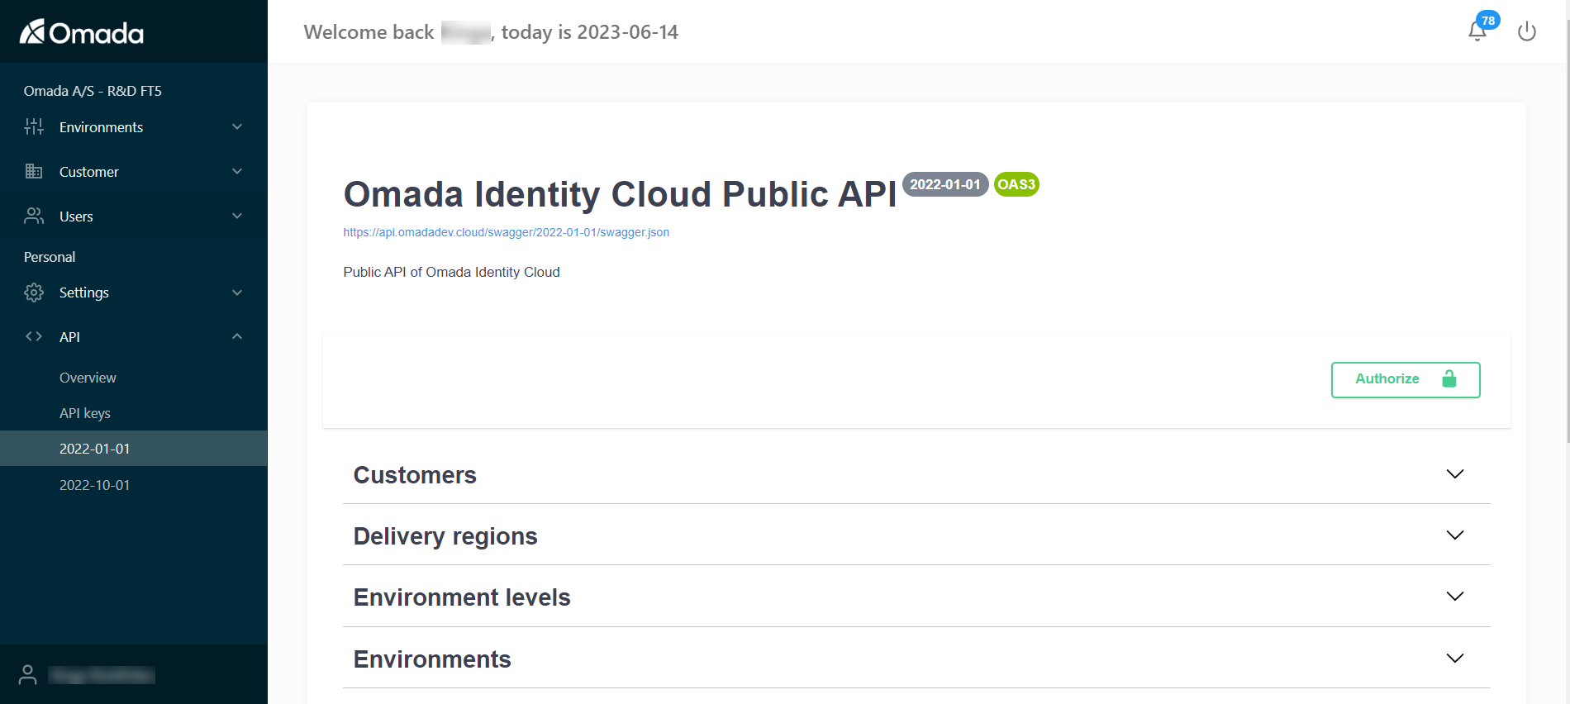Click the Personal sidebar section label

tap(50, 257)
